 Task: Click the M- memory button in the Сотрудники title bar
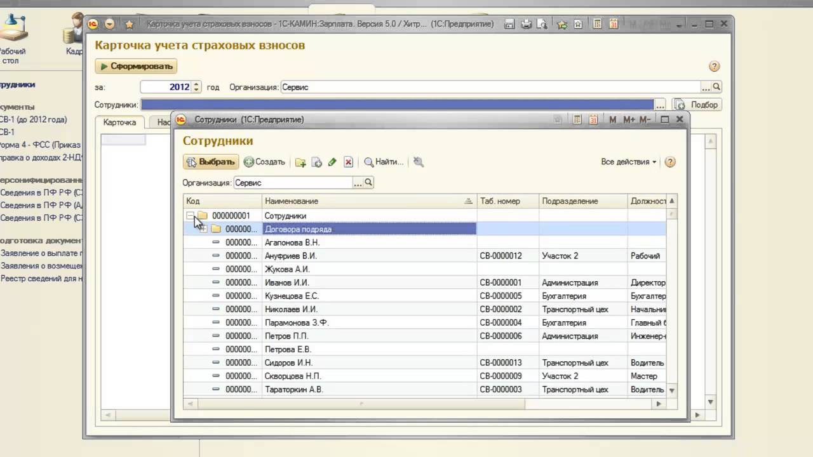click(x=645, y=119)
